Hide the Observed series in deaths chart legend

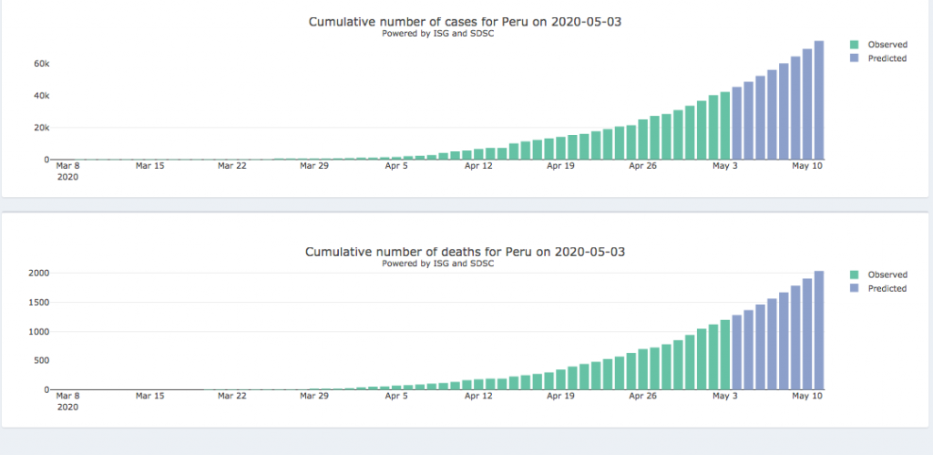[x=886, y=274]
